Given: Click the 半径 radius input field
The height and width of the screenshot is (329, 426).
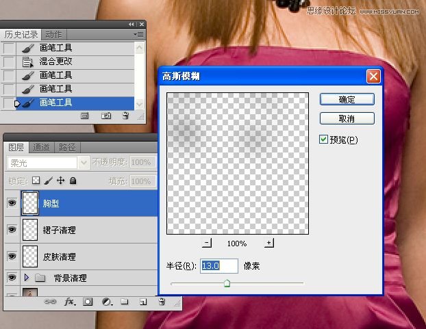Looking at the screenshot, I should tap(219, 266).
